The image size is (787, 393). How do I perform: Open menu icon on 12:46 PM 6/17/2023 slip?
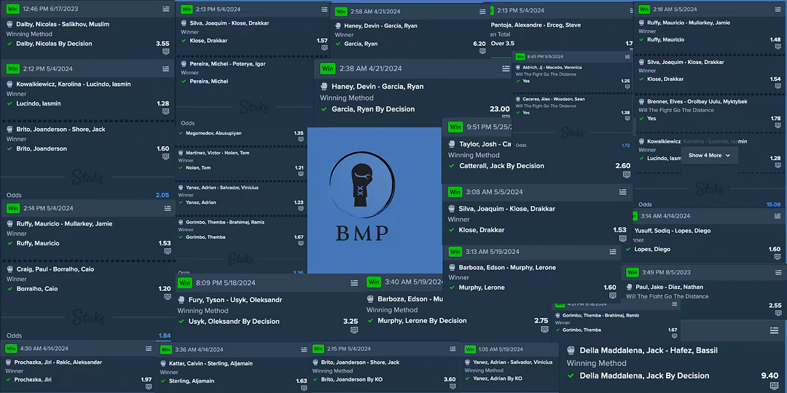tap(165, 9)
